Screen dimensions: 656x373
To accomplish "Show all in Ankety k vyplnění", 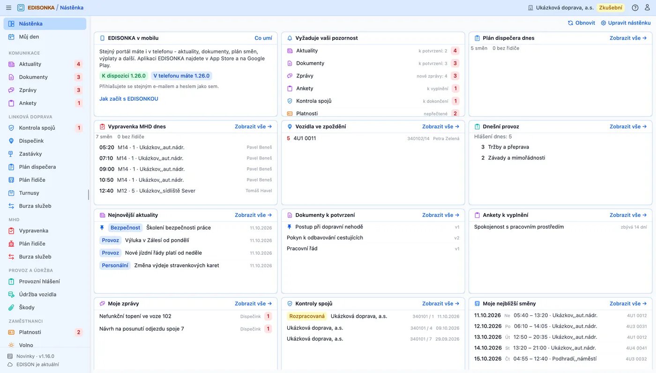I will click(628, 215).
